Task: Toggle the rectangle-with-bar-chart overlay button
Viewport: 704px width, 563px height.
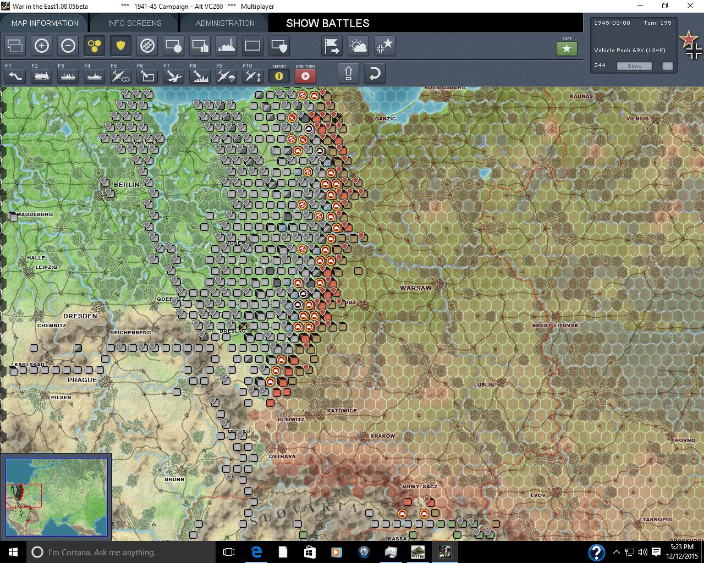Action: tap(200, 46)
